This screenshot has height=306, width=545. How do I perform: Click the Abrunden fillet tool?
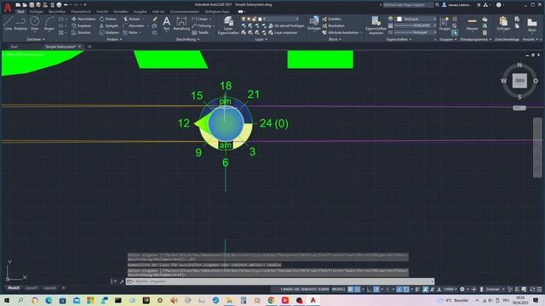point(134,25)
